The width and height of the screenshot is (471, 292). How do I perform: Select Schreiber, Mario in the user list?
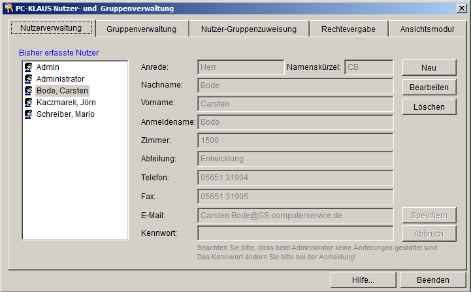click(x=65, y=114)
